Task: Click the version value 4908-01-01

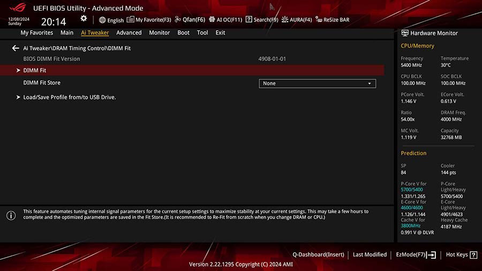Action: tap(272, 59)
